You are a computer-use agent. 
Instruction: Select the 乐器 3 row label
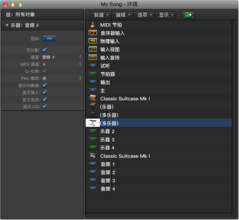coord(107,140)
